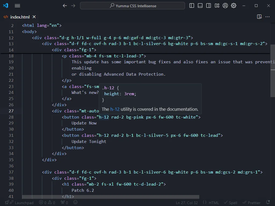Open the customize layout icon
The width and height of the screenshot is (275, 206).
click(217, 6)
